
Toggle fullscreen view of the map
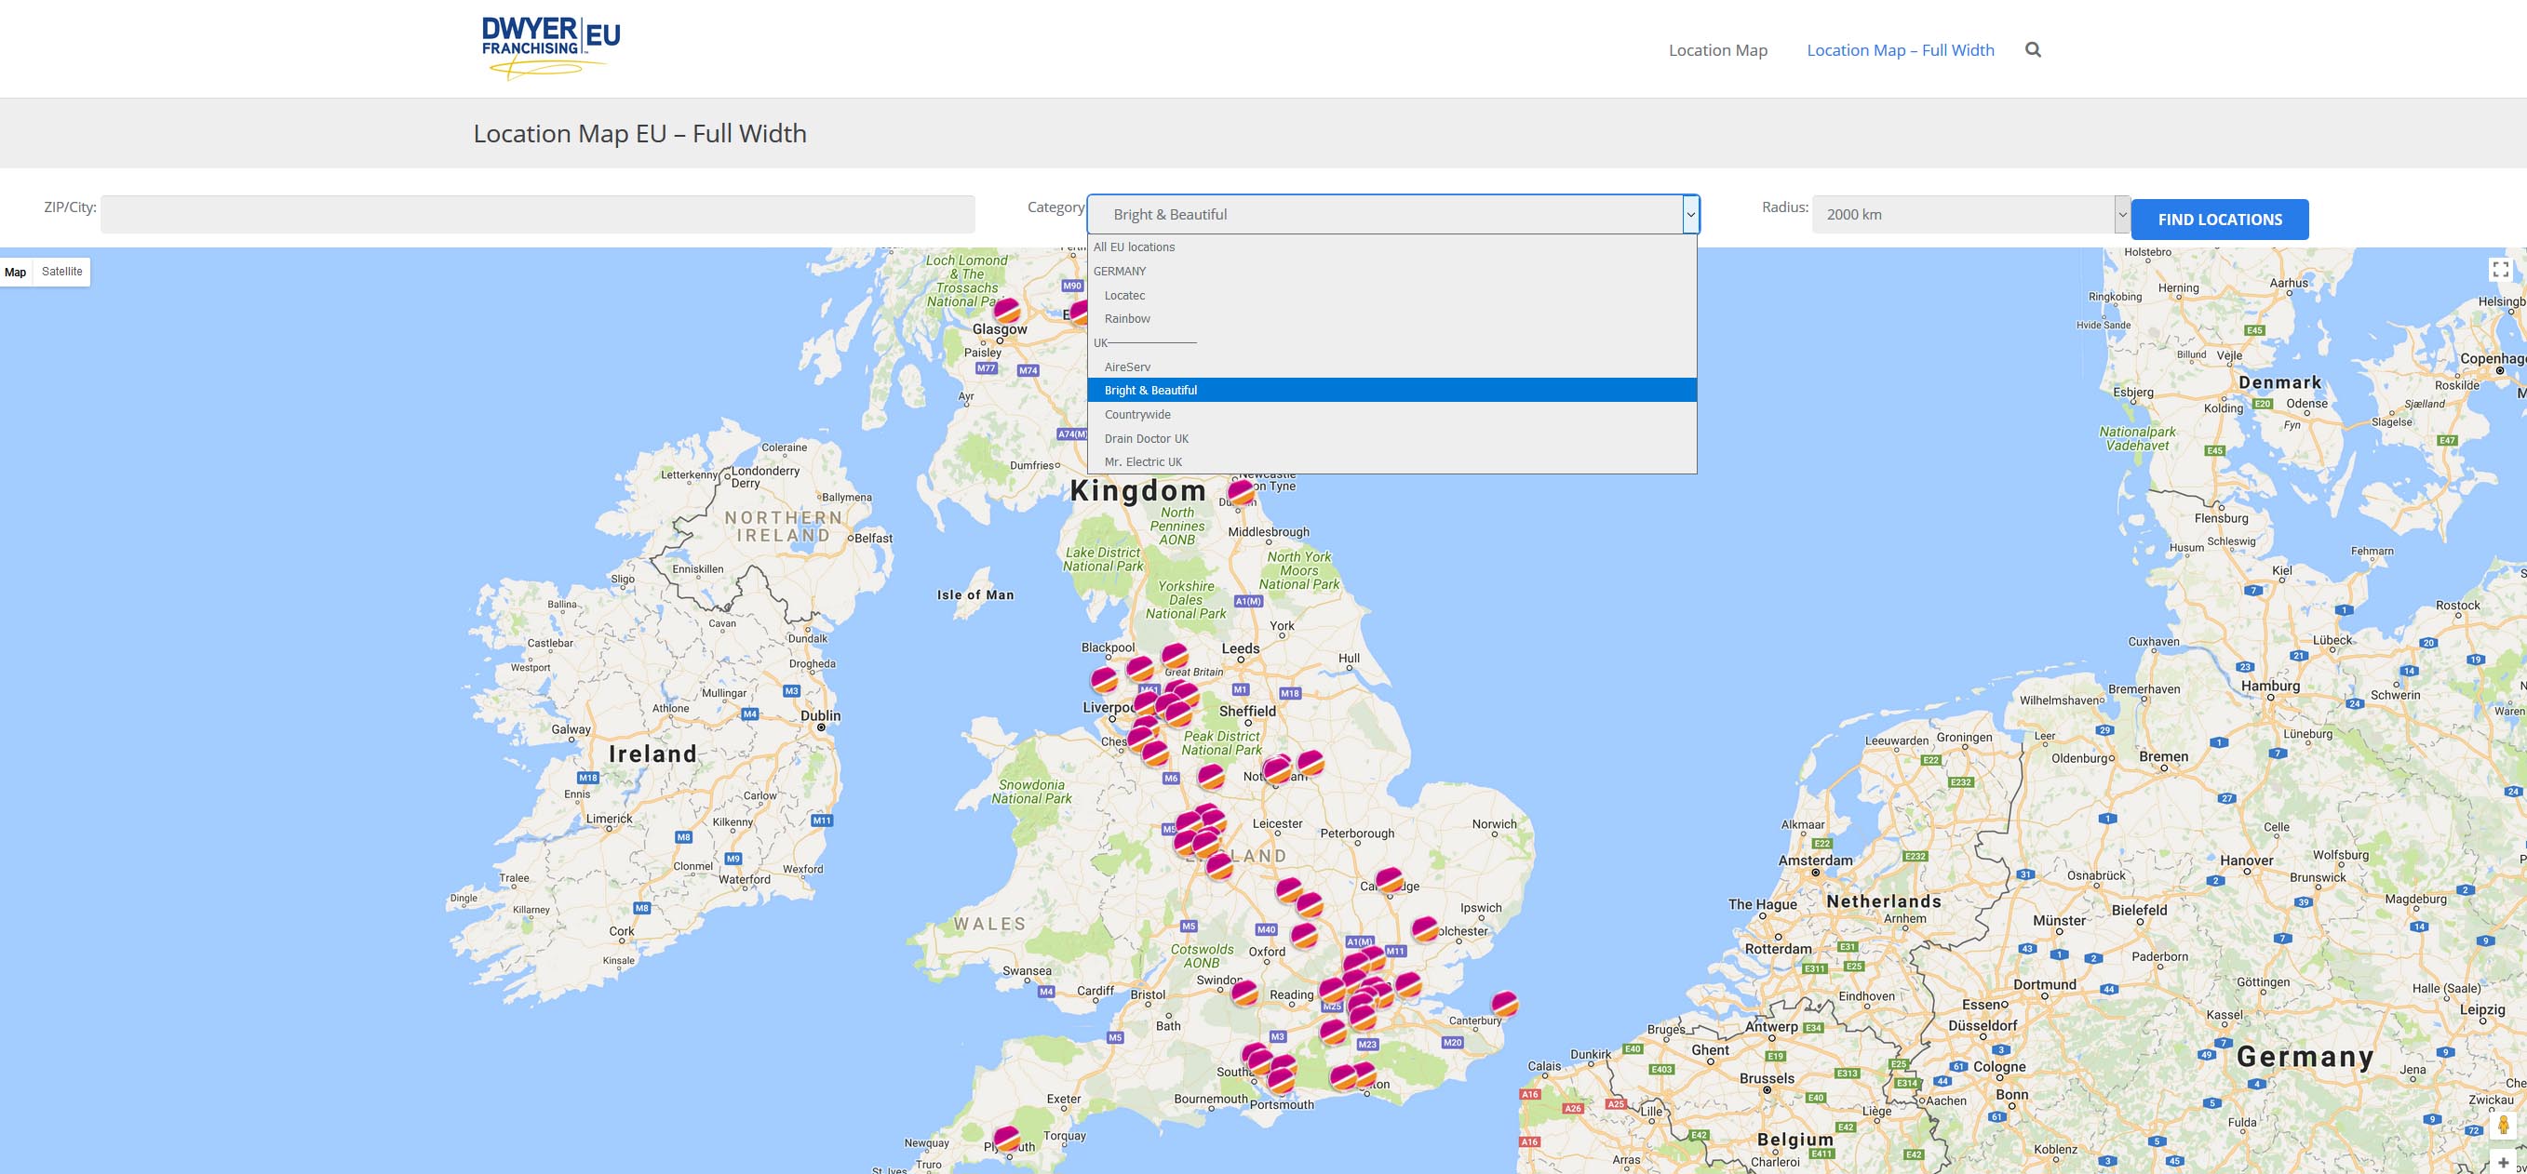(x=2501, y=270)
